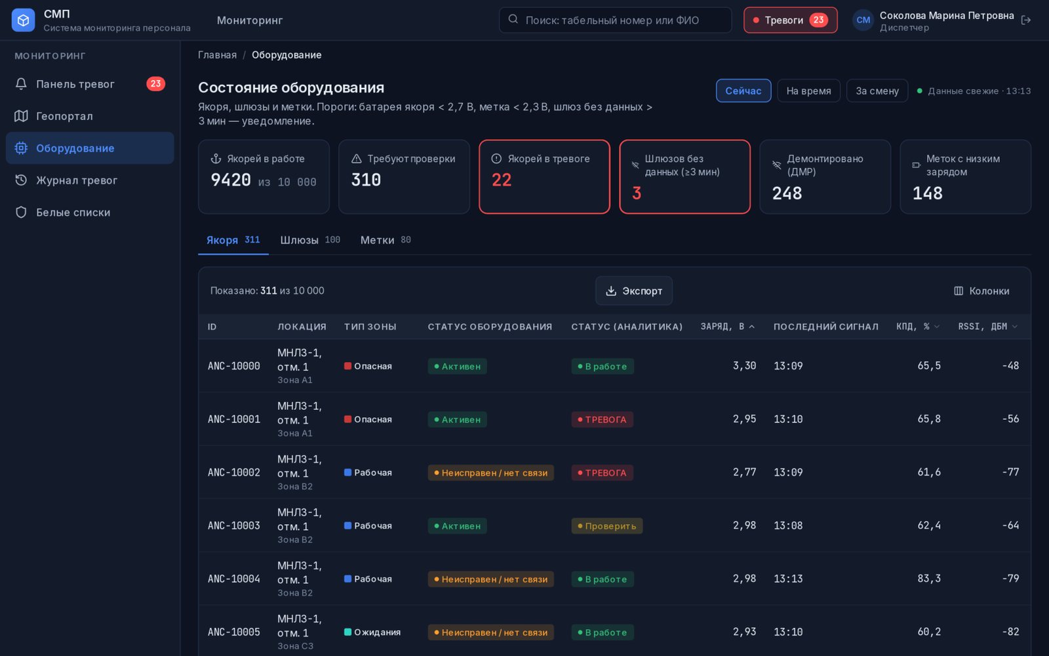Open Журнал тревог in sidebar
Viewport: 1049px width, 656px height.
90,180
